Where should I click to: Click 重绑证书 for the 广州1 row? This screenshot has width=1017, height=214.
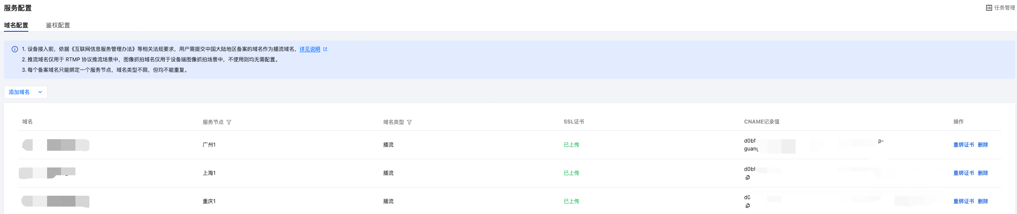[963, 145]
